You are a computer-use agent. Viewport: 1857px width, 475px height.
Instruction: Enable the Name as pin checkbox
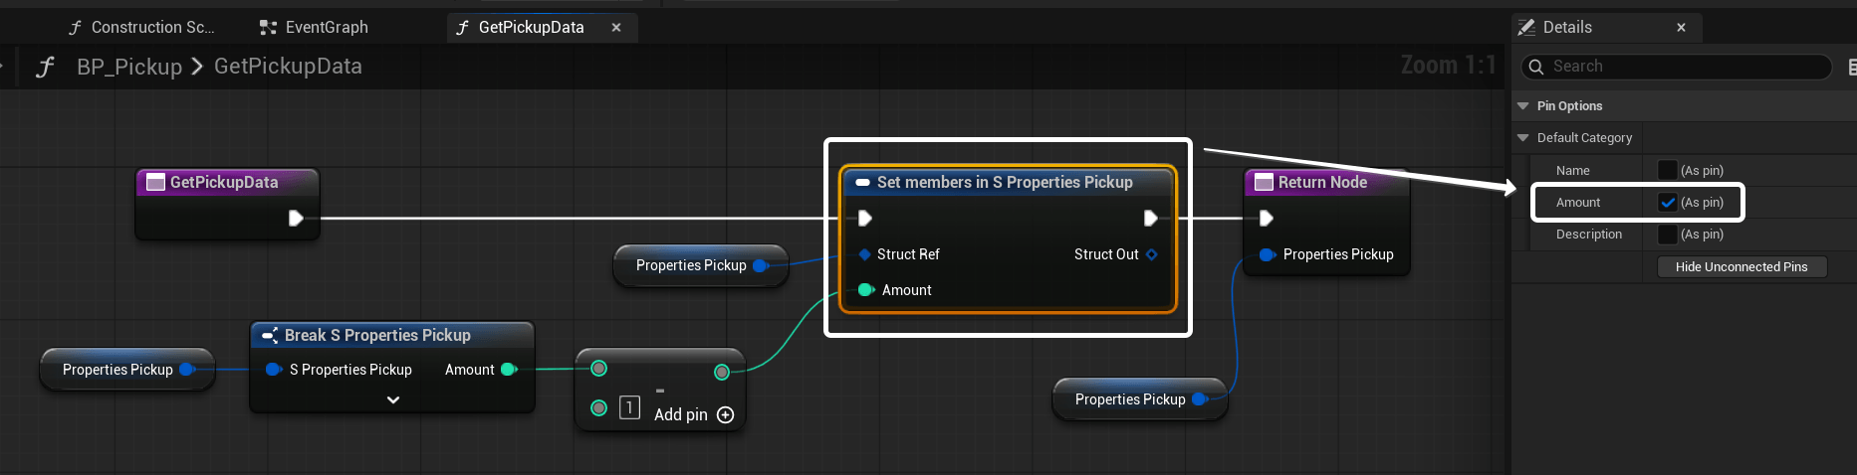pos(1667,171)
